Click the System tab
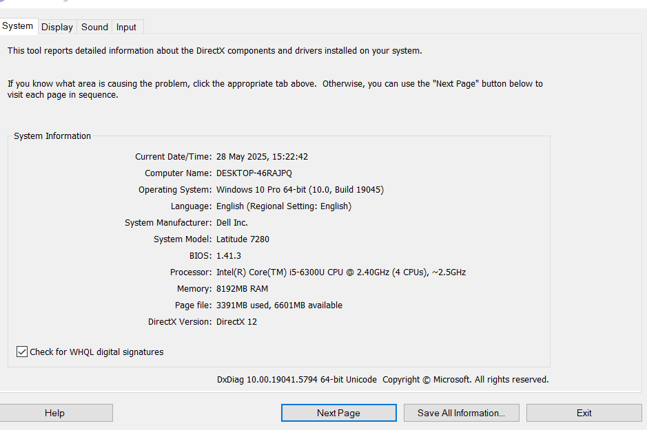The height and width of the screenshot is (430, 647). [x=18, y=26]
